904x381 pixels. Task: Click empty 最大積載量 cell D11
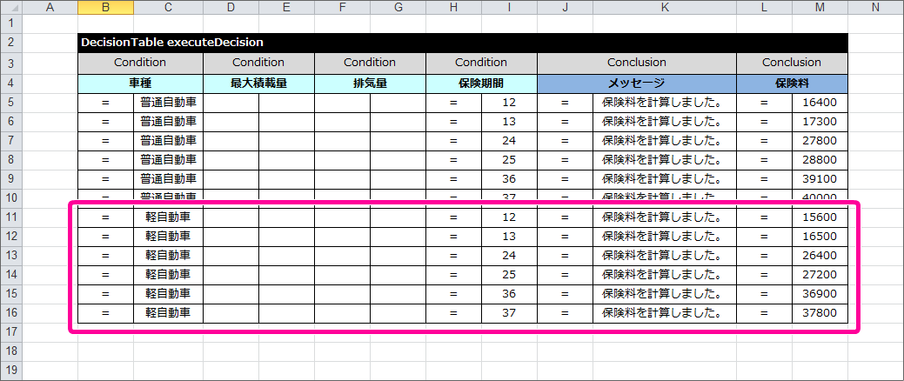point(231,217)
